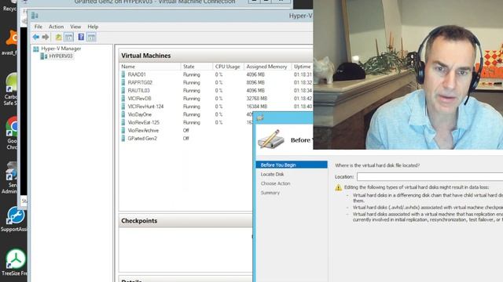Click the RAAD01 virtual machine name

pos(137,74)
